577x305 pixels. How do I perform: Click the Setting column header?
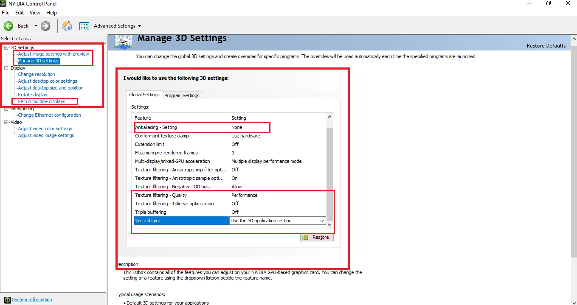click(x=277, y=118)
